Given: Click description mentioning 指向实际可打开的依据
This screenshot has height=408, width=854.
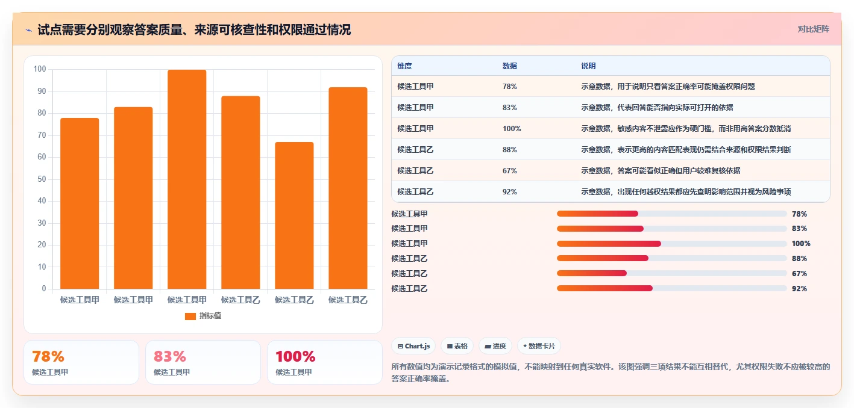Looking at the screenshot, I should [657, 108].
